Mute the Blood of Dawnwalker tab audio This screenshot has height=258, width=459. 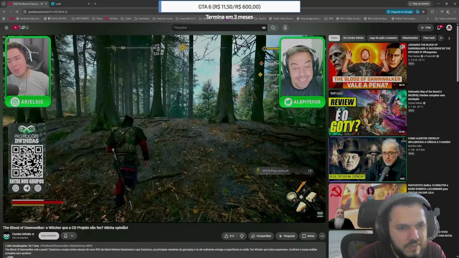tap(42, 4)
